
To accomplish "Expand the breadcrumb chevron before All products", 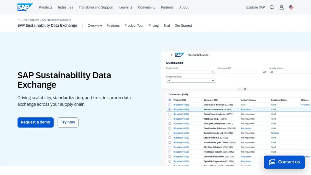I will [19, 20].
